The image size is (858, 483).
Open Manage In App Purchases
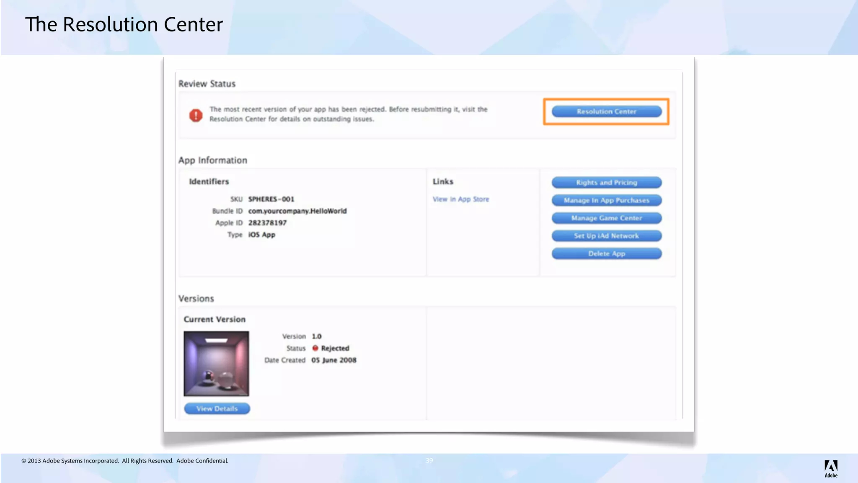point(606,200)
